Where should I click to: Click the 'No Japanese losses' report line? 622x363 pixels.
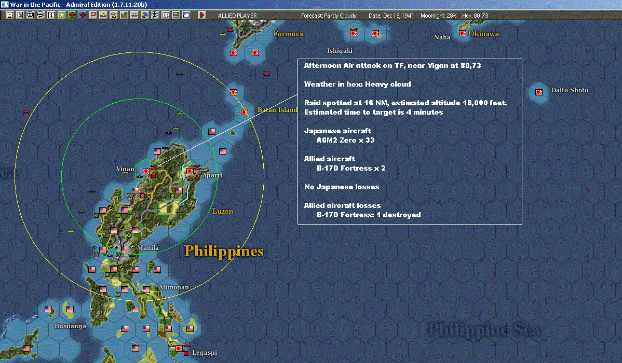point(342,187)
